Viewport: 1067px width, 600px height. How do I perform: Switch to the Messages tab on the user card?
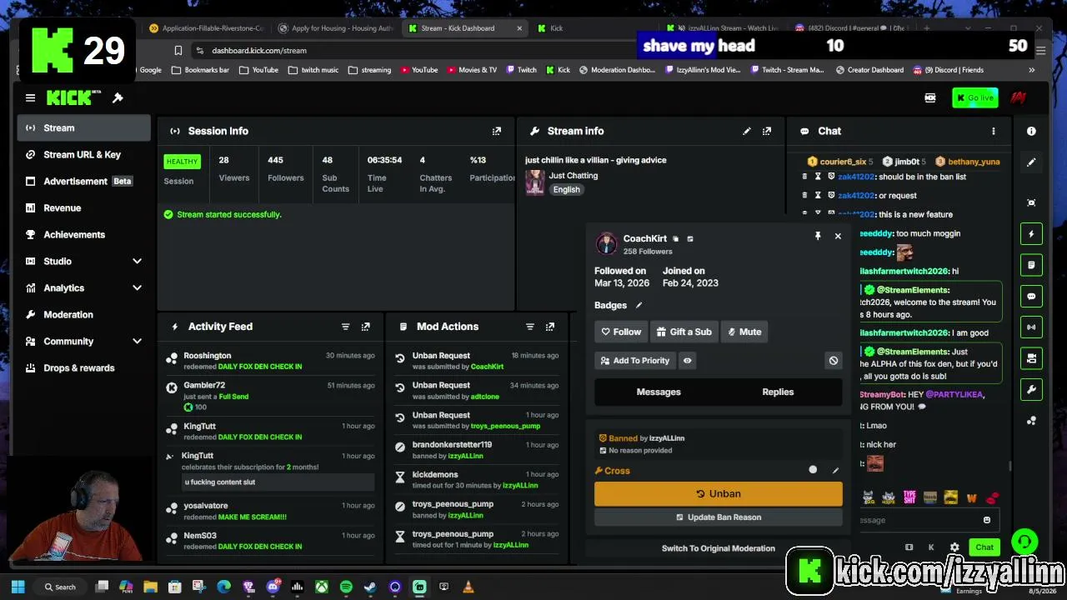pos(659,392)
